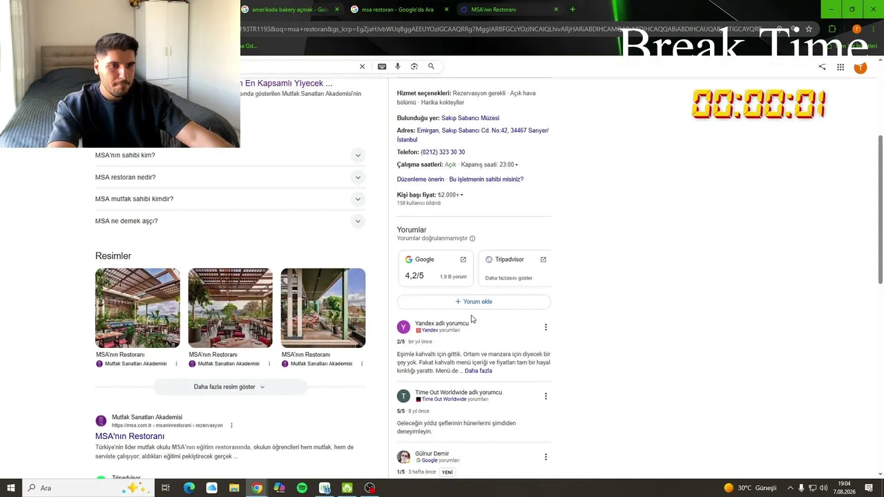
Task: Open Google reviews card 4,2/5
Action: 436,269
